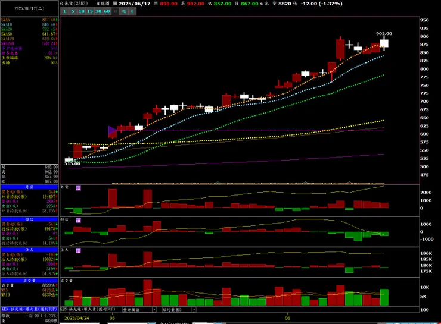Click the strategy name label above the time axis
Screen dimensions: 441x324
tap(88, 309)
